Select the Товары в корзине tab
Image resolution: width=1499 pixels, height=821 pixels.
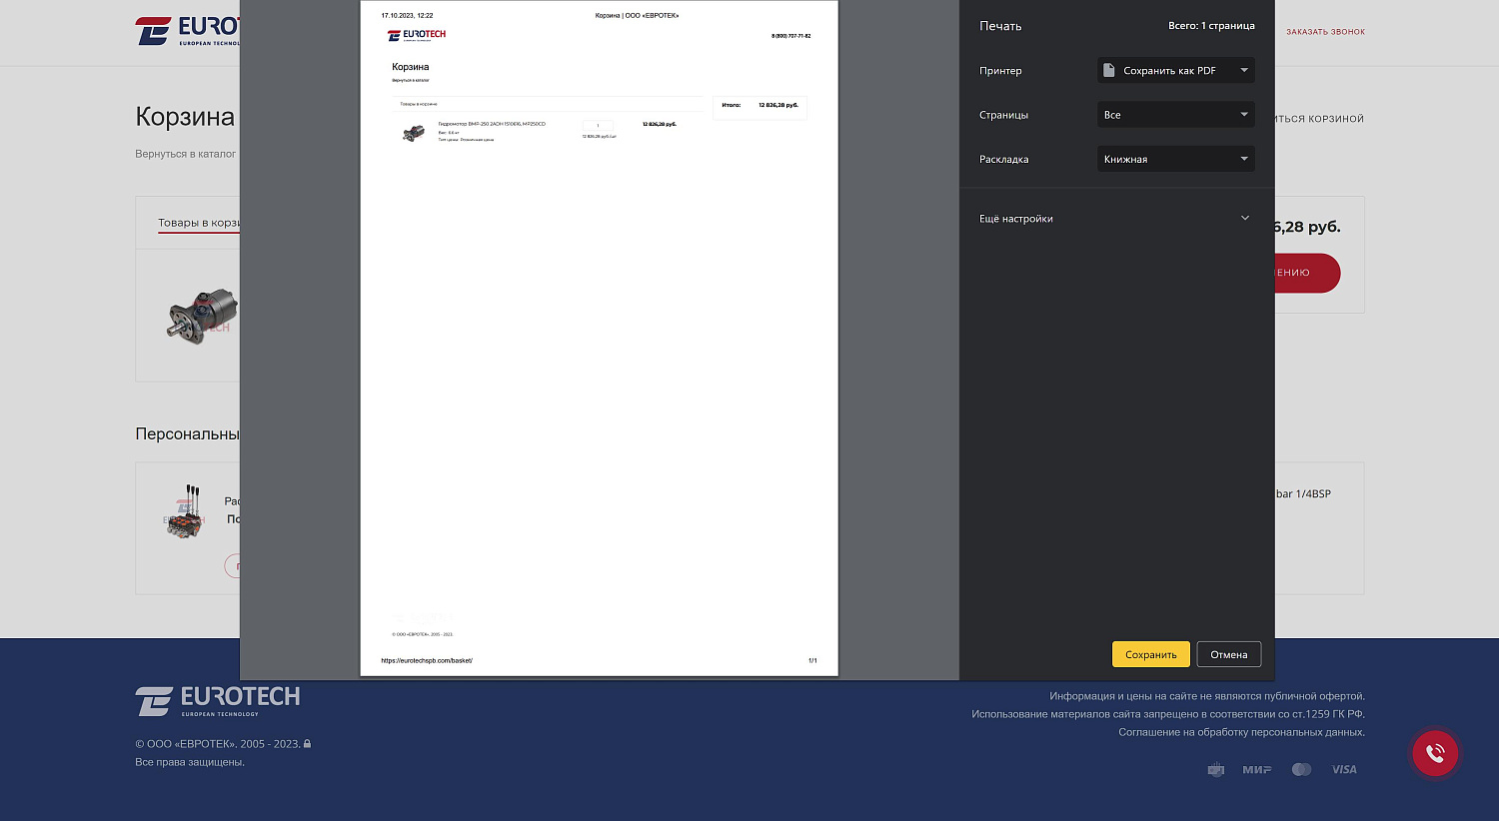(x=198, y=223)
